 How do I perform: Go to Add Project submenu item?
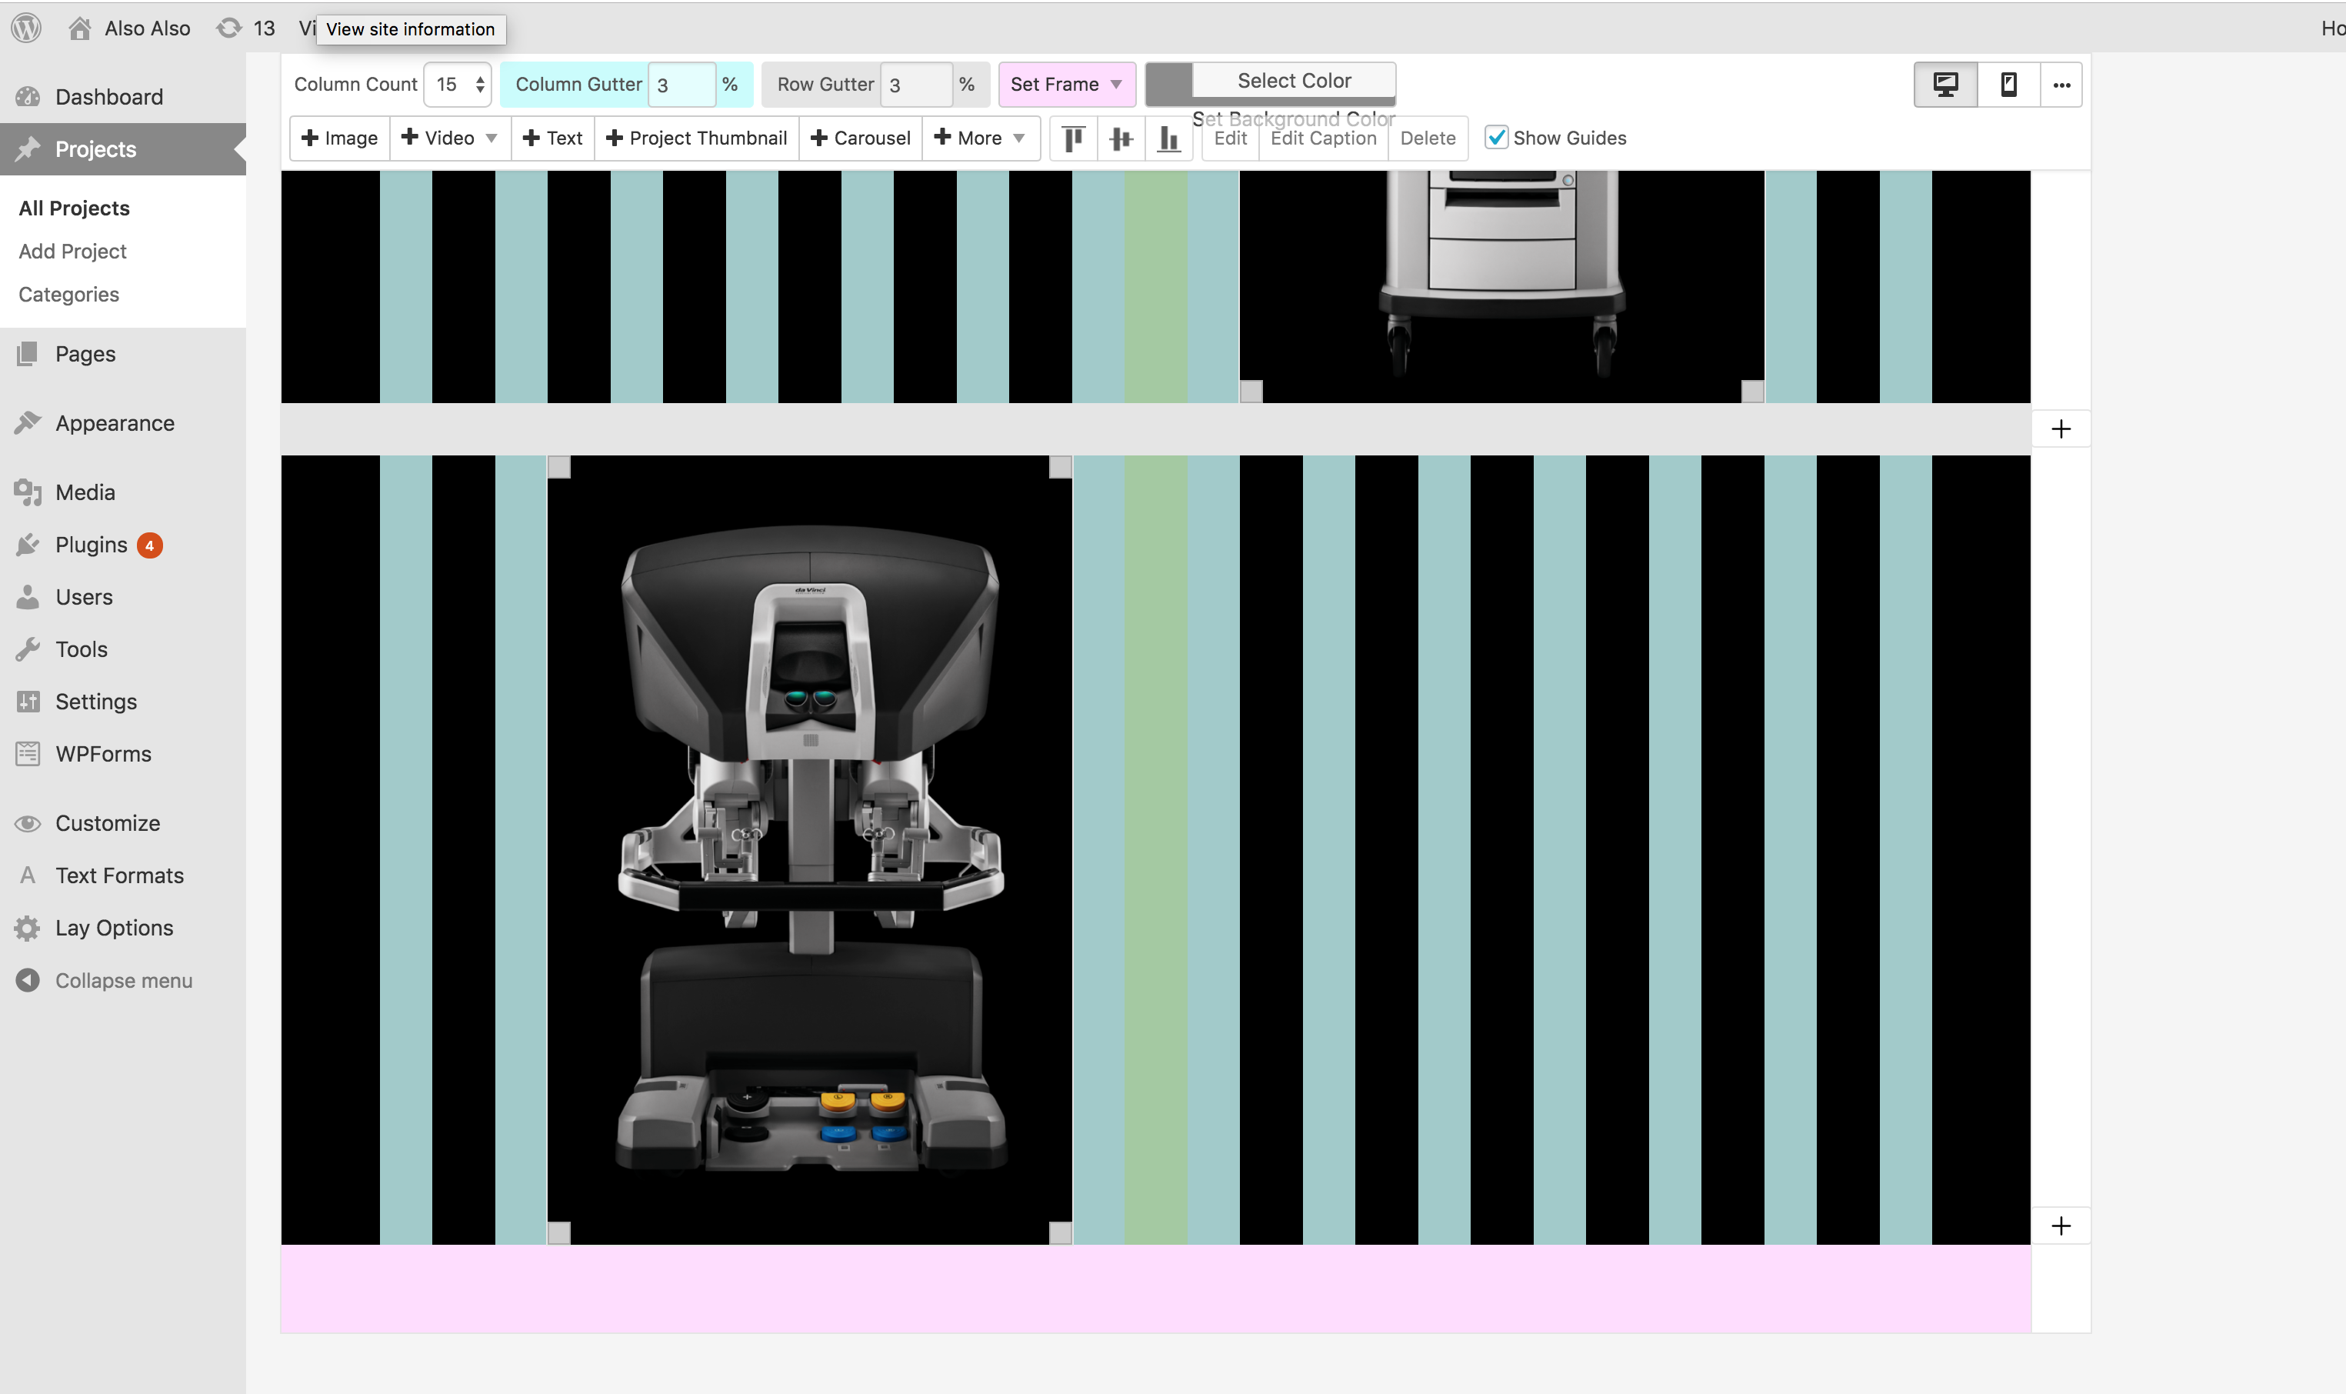click(72, 251)
